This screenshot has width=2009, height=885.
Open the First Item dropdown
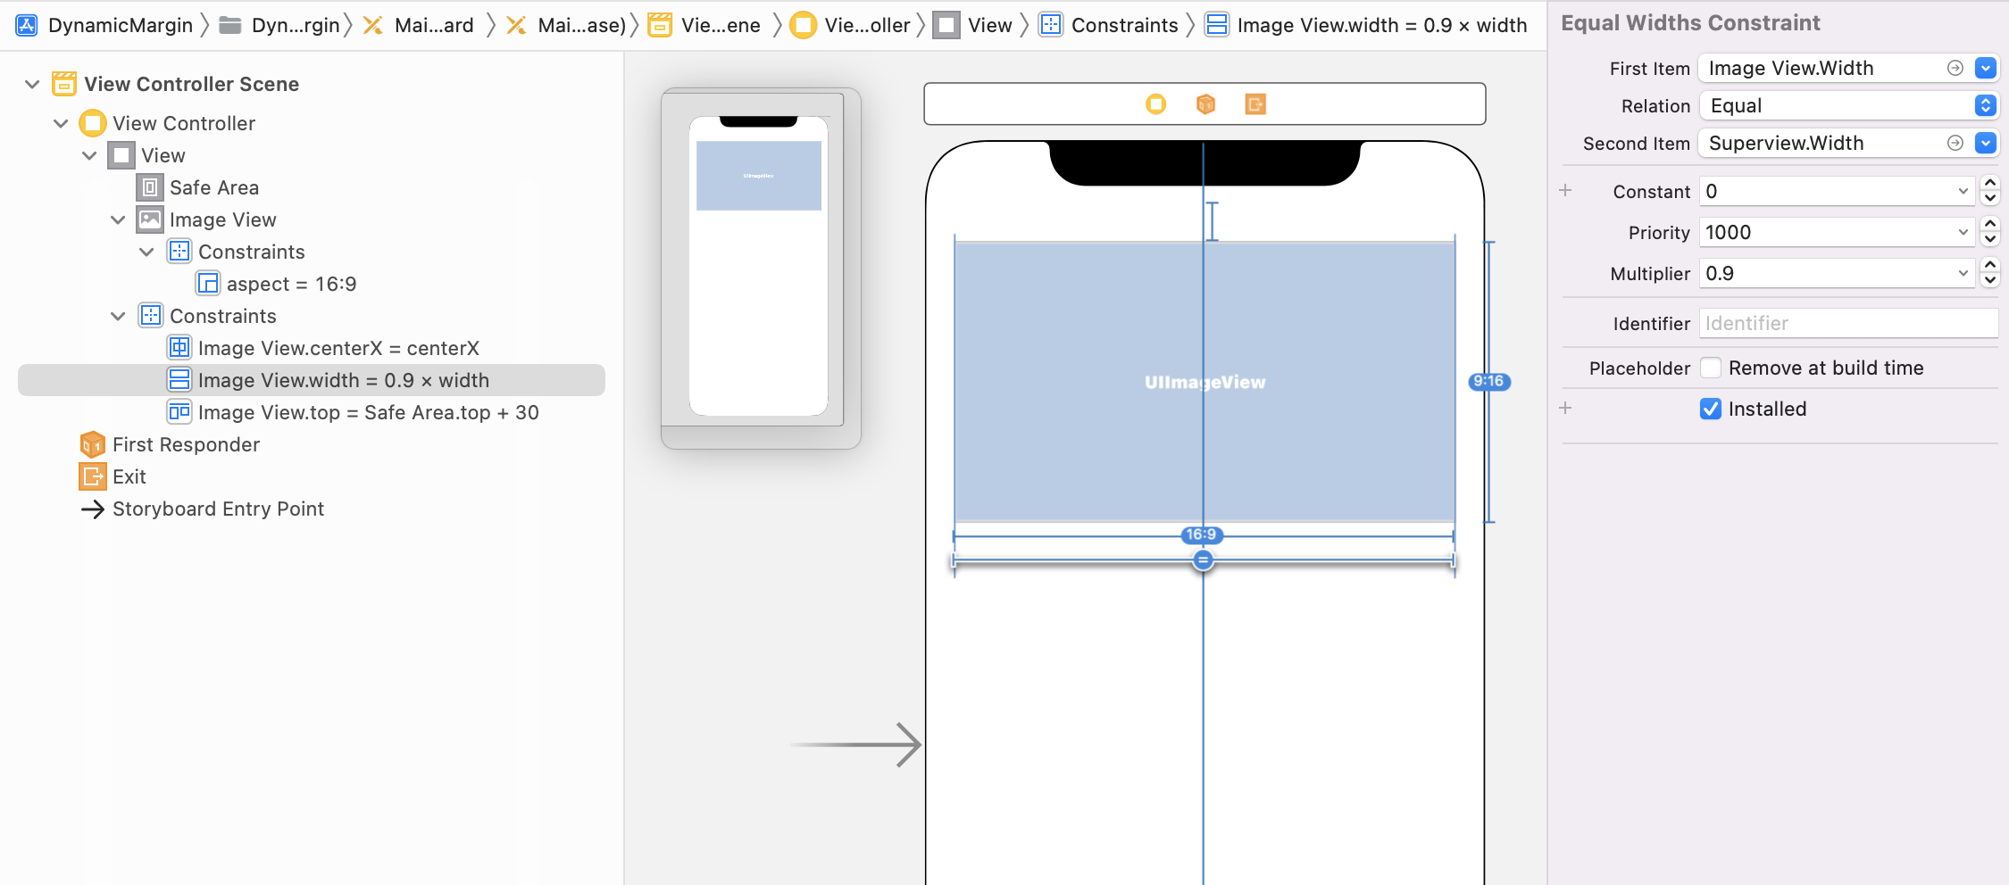[x=1986, y=68]
